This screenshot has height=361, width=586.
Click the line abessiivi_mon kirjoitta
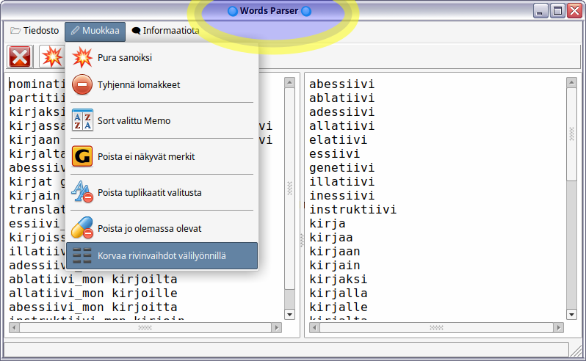93,307
